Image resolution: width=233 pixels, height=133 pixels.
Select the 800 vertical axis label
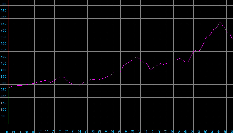coord(3,17)
